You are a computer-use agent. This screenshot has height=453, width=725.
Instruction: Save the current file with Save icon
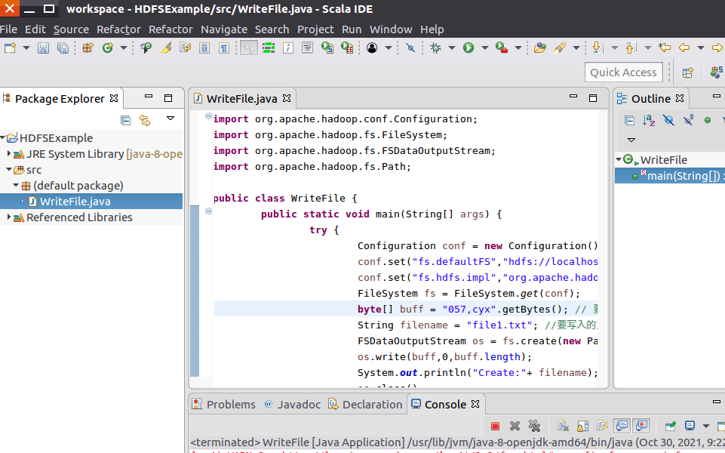pos(43,48)
